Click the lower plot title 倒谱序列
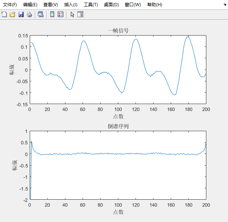This screenshot has height=222, width=228. click(x=118, y=126)
